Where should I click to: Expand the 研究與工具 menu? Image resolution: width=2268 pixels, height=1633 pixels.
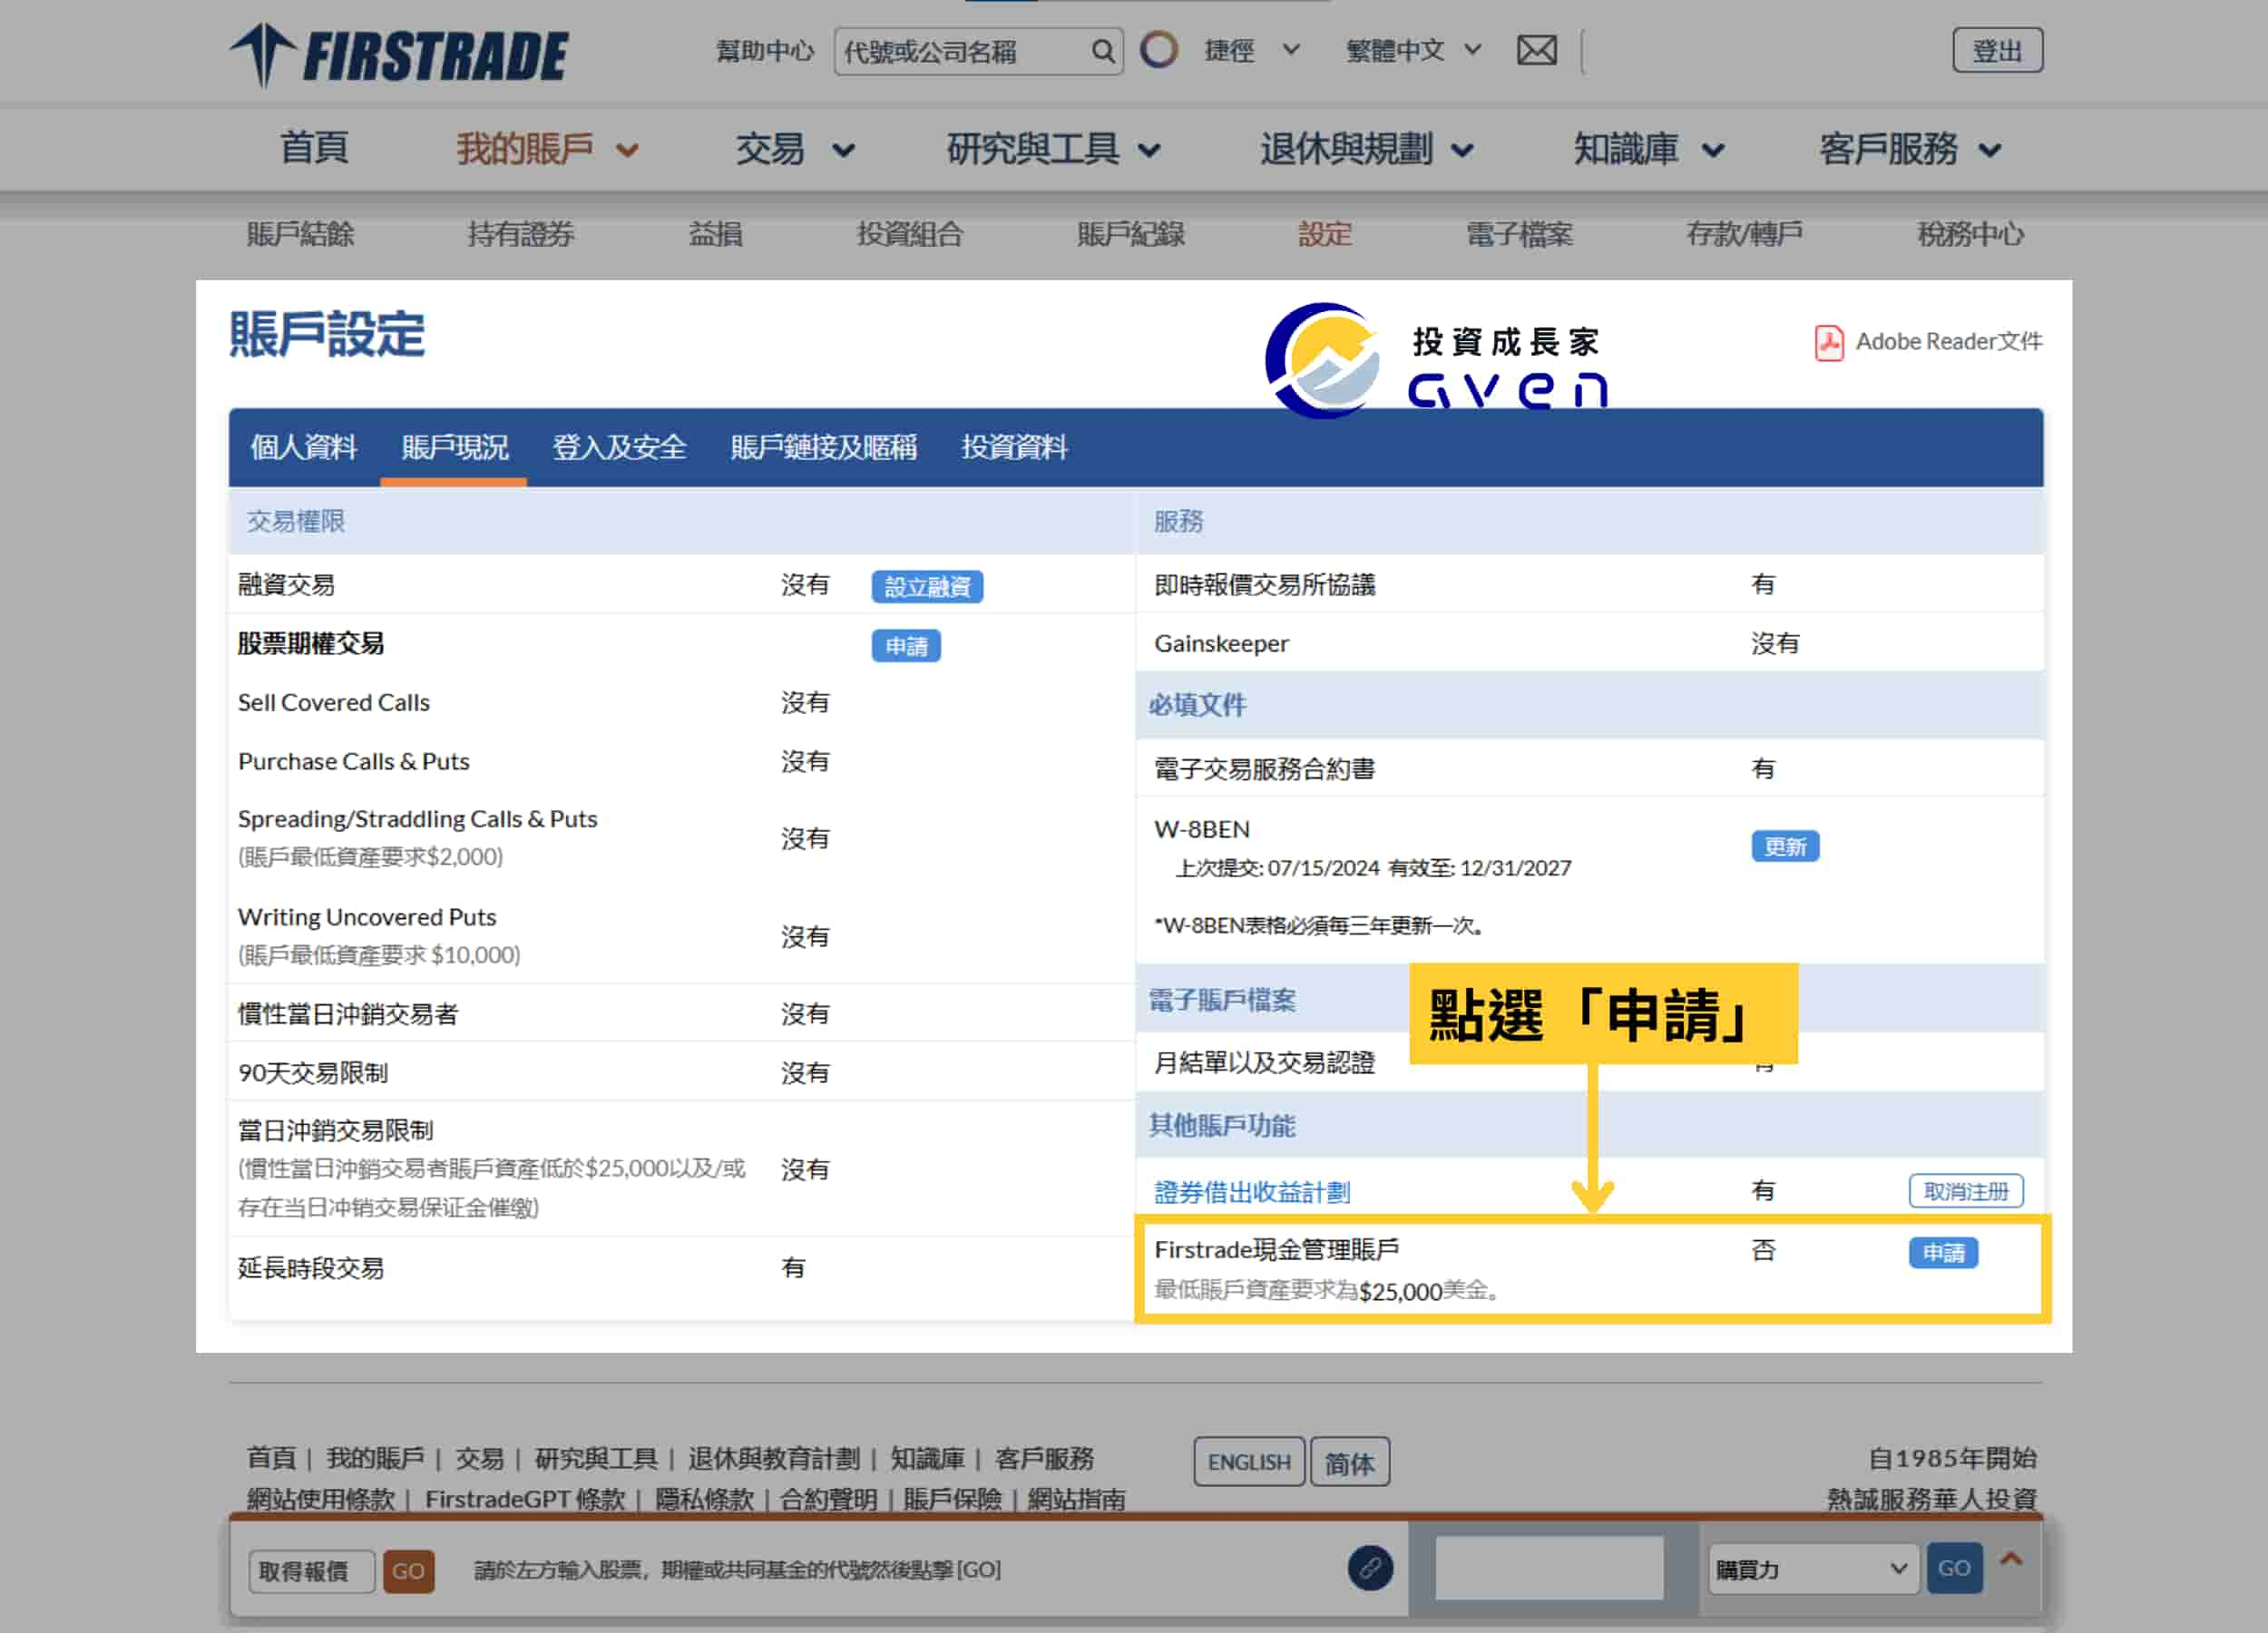[x=1053, y=149]
